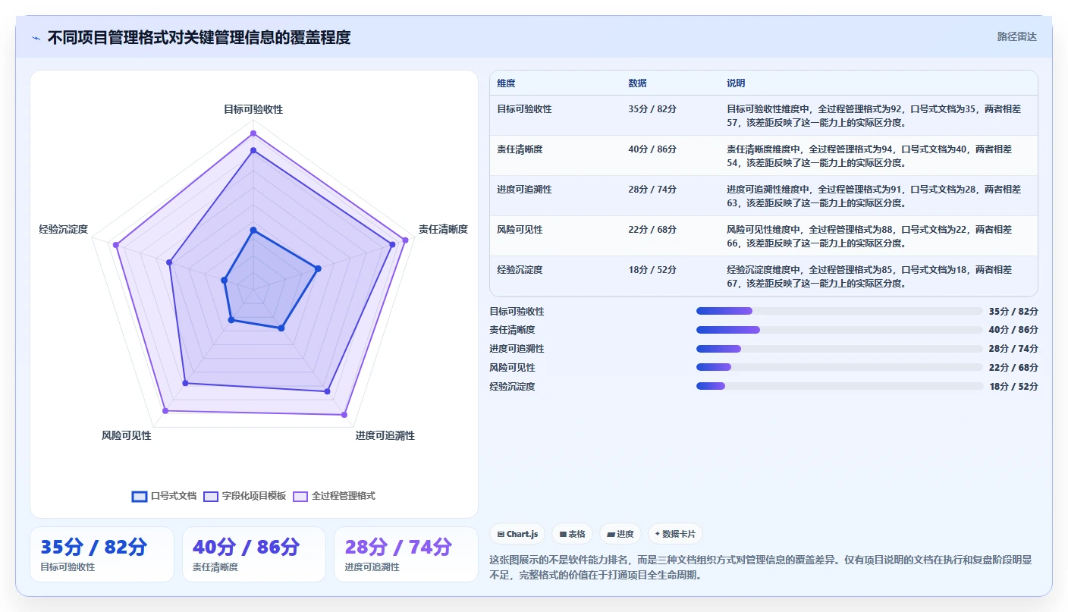The image size is (1068, 612).
Task: Click the 表格 tag chip
Action: (x=572, y=534)
